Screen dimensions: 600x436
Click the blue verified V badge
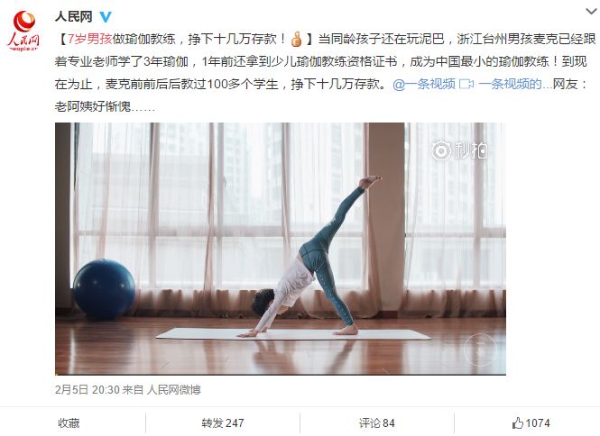click(106, 17)
